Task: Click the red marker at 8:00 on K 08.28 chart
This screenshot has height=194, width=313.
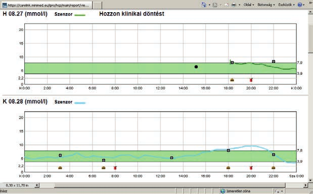Action: coord(115,168)
